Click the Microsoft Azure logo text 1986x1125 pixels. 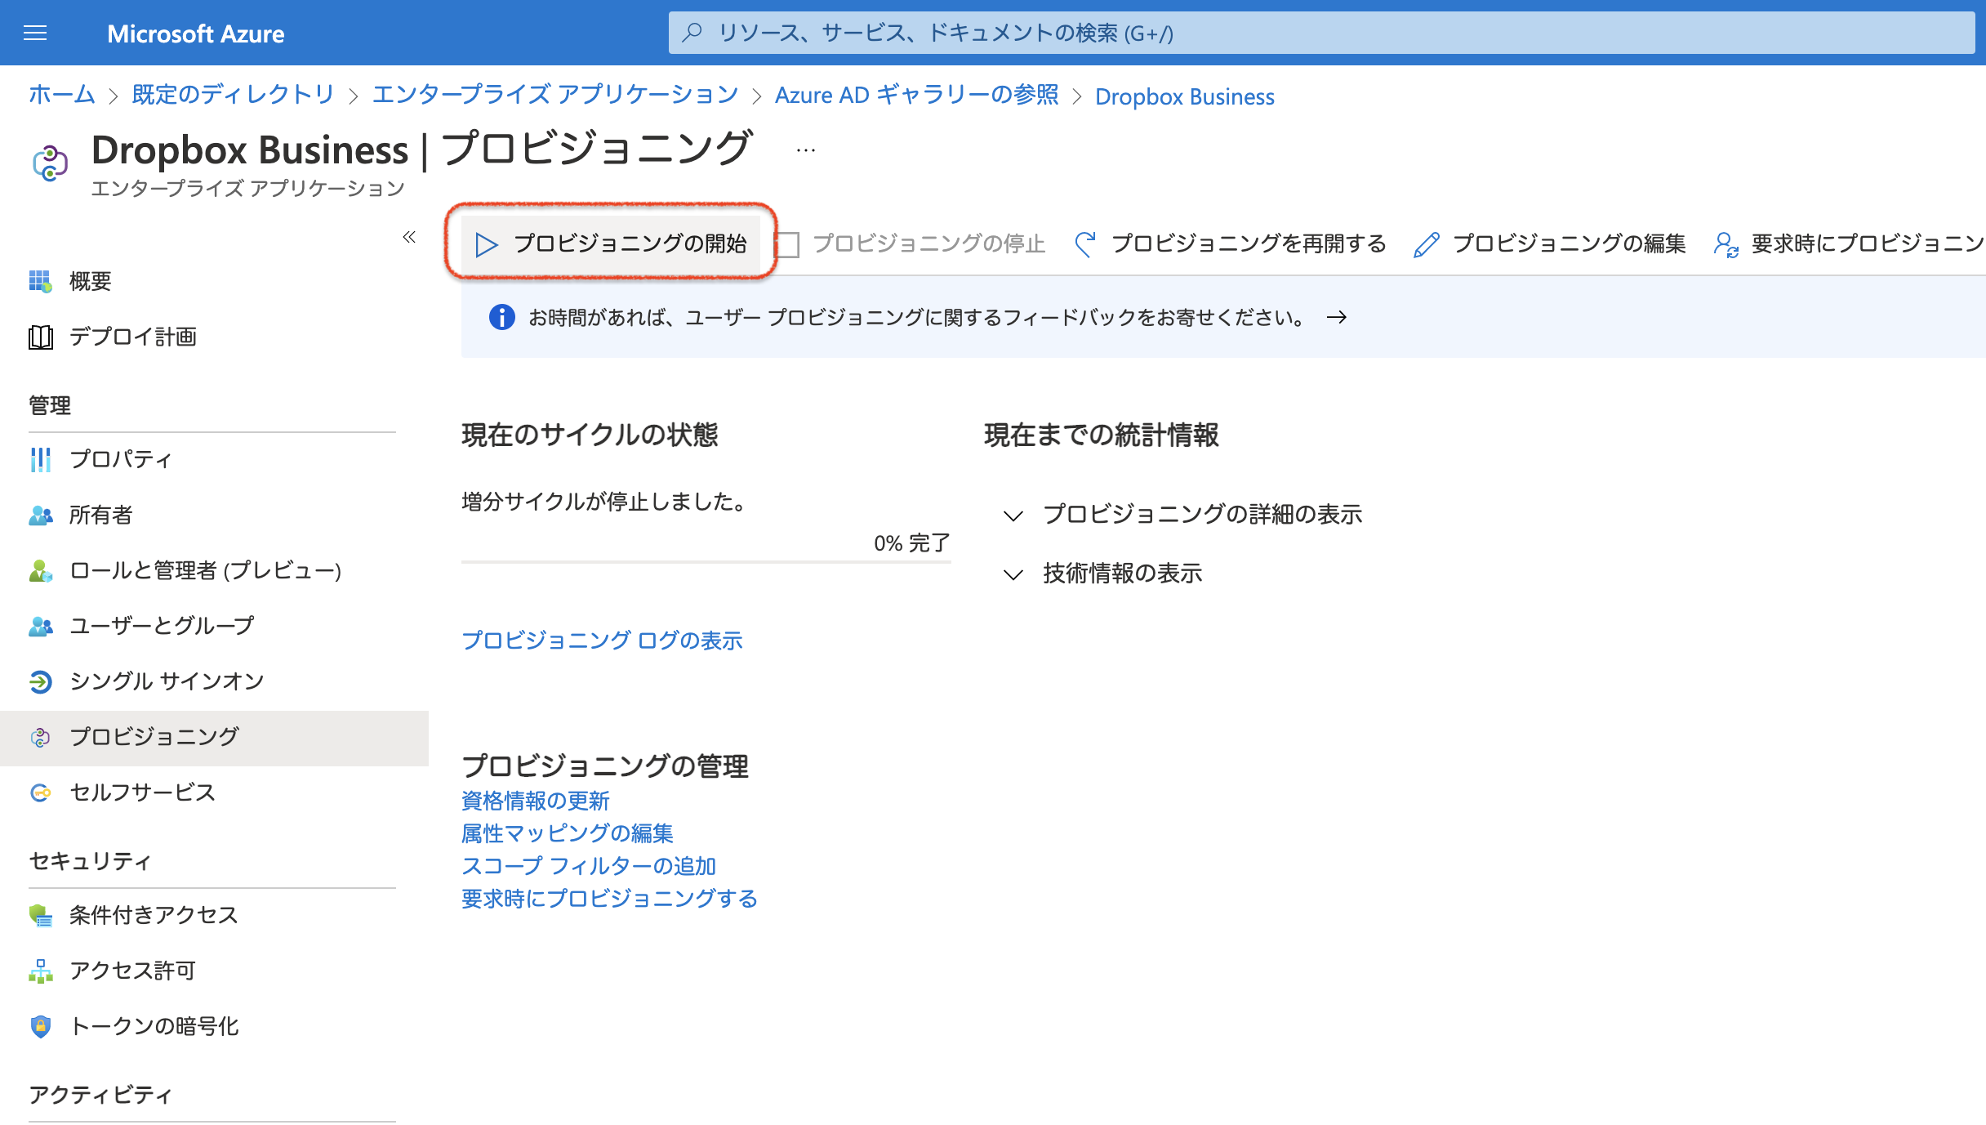(x=196, y=33)
